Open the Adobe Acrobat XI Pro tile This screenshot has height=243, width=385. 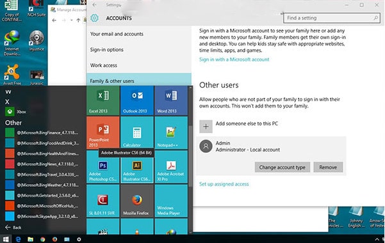pyautogui.click(x=171, y=167)
